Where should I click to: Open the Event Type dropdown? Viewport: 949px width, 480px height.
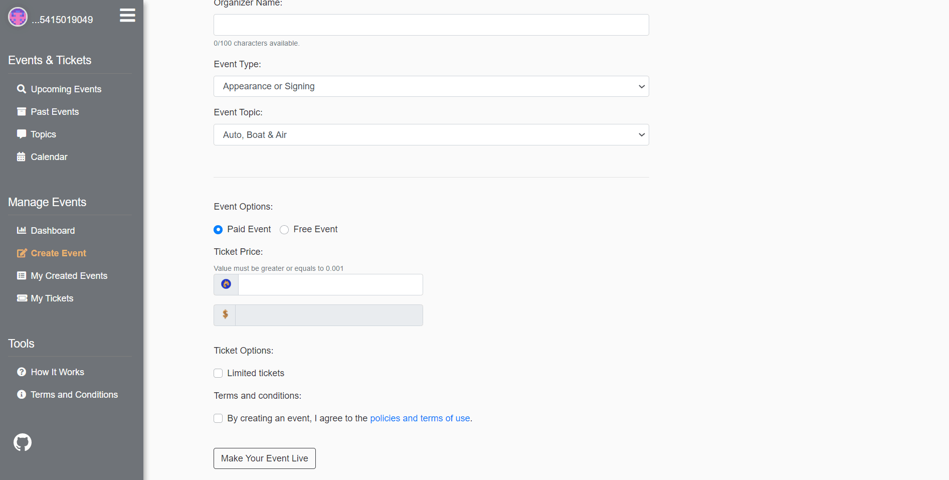[x=431, y=86]
